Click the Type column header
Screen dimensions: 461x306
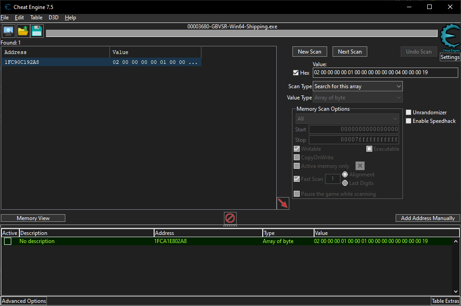tap(288, 233)
